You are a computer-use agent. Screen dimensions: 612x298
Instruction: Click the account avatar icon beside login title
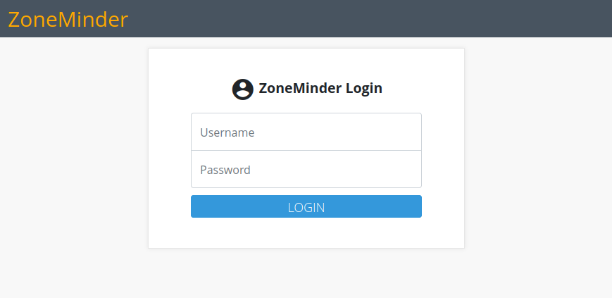click(x=243, y=89)
